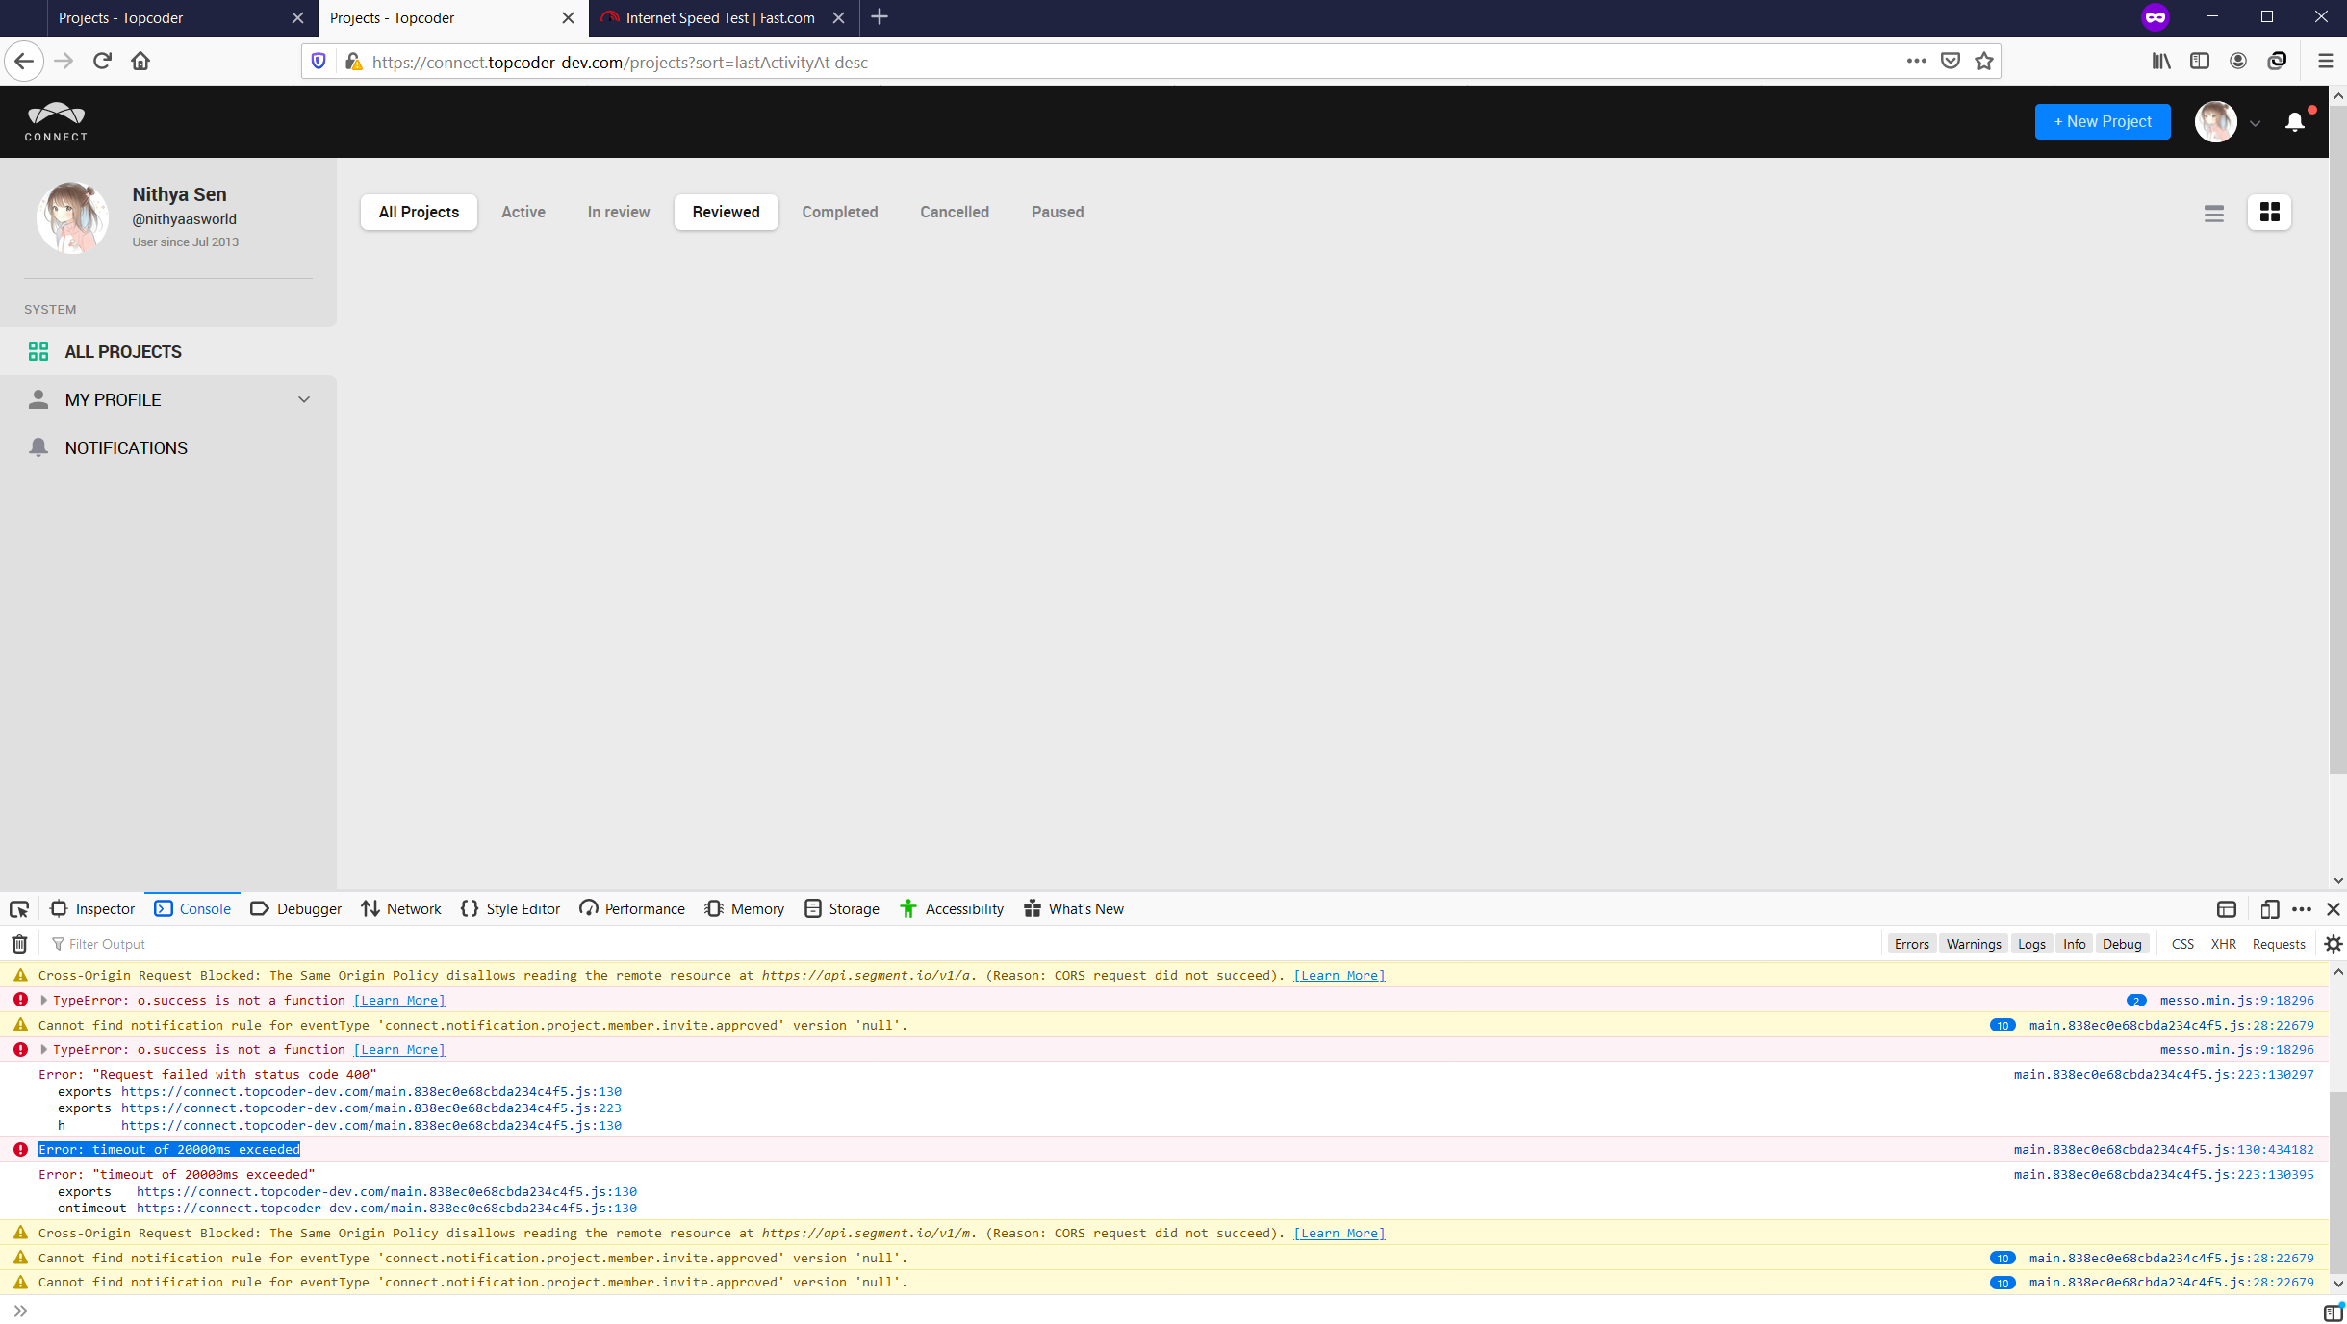Activate the element picker tool
Screen dimensions: 2347x1324
coord(19,909)
